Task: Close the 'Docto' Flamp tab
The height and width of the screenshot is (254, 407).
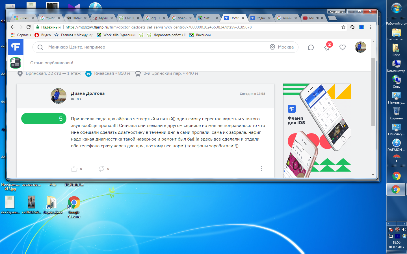Action: (243, 18)
